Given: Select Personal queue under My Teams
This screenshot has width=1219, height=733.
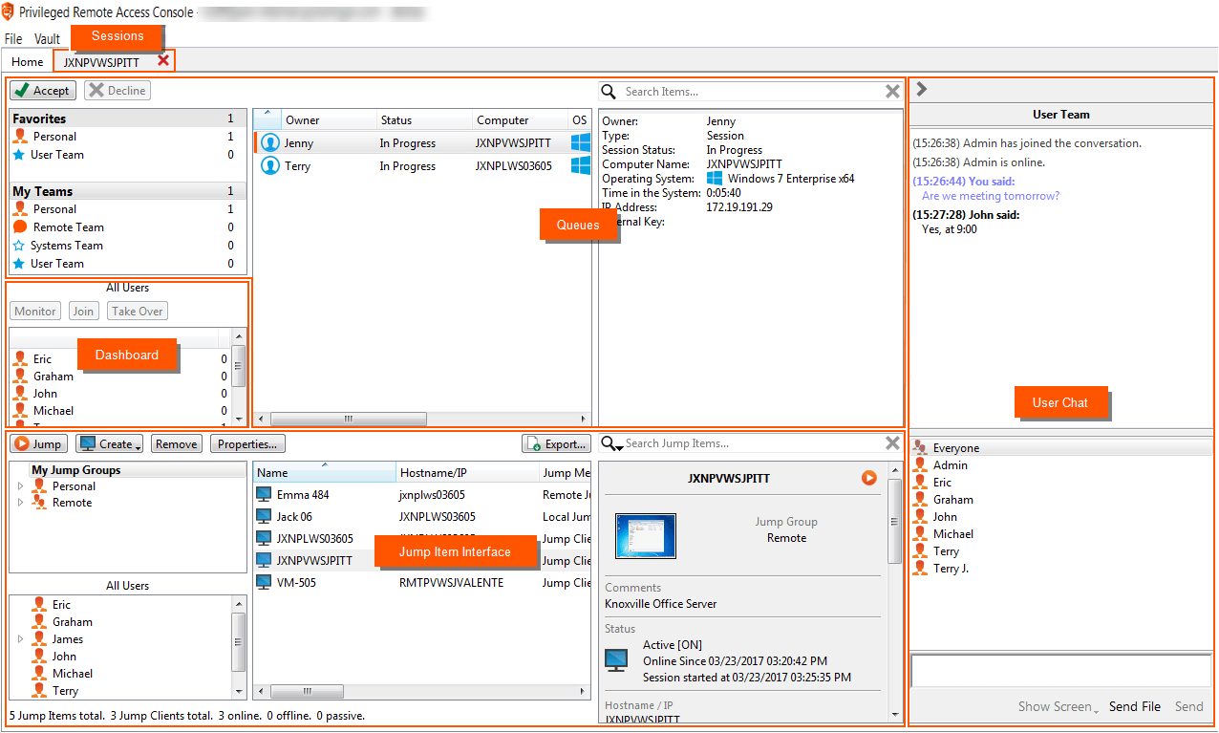Looking at the screenshot, I should pyautogui.click(x=127, y=209).
